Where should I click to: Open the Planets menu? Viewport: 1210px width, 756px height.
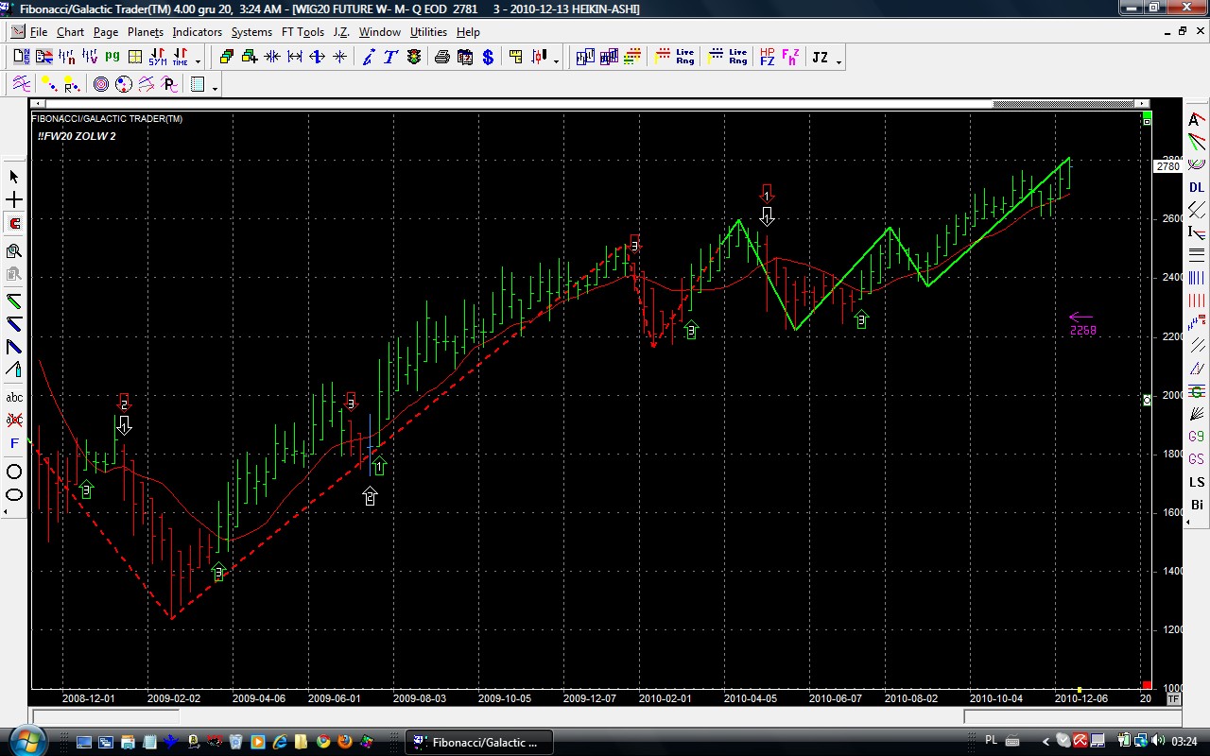point(145,32)
